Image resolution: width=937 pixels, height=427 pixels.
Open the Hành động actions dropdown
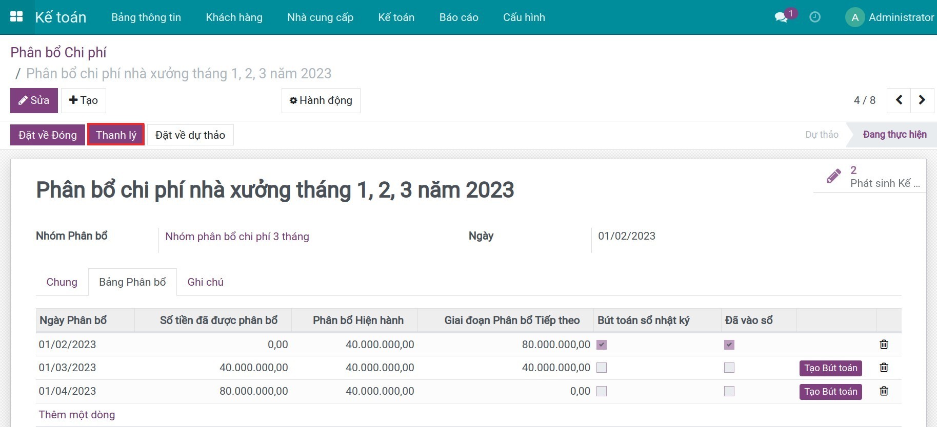point(321,100)
